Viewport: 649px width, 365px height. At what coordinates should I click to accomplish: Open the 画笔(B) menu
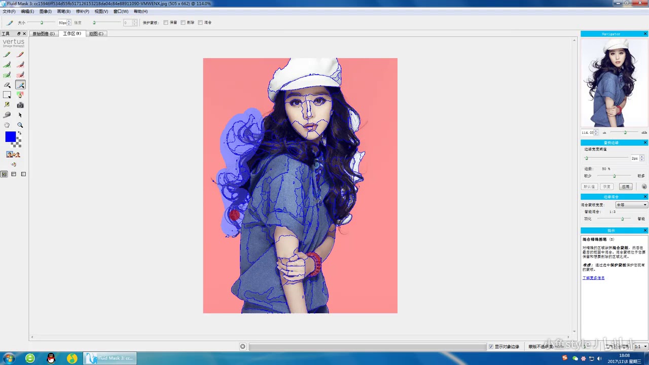tap(64, 11)
